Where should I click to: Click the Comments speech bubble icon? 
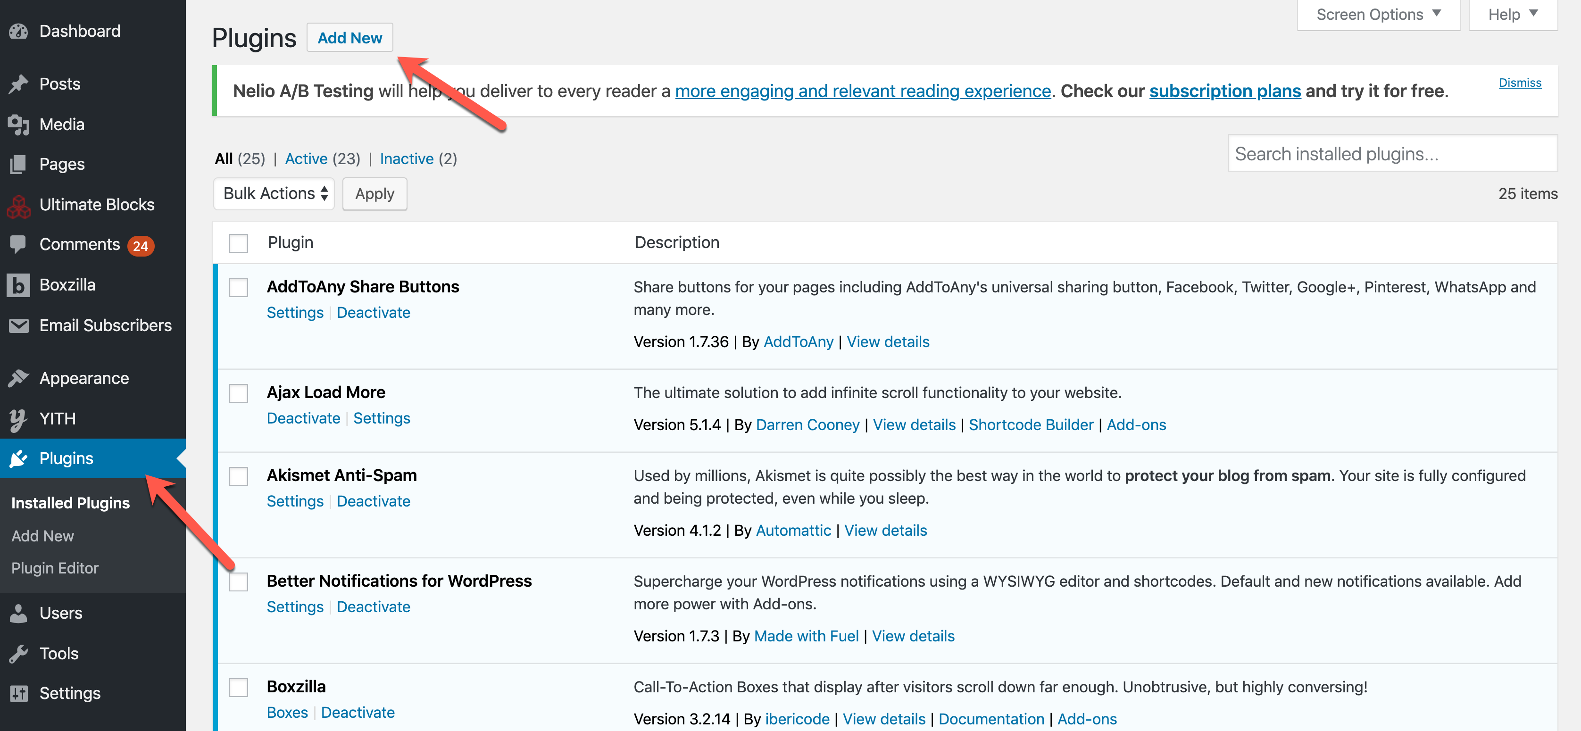(x=18, y=244)
